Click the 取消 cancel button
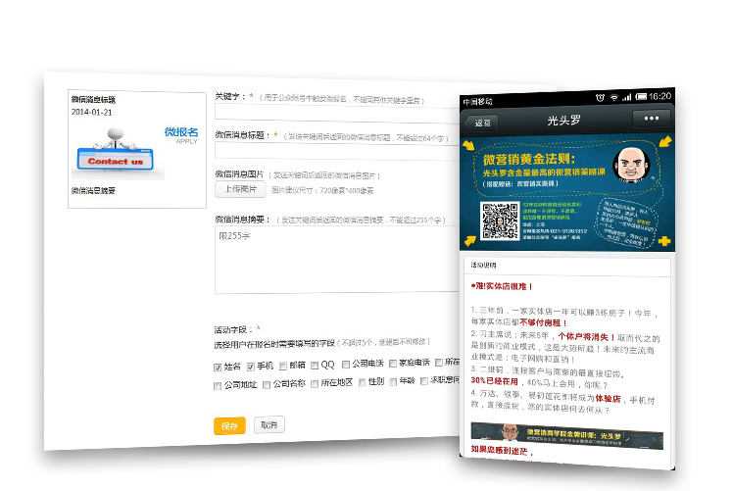This screenshot has width=733, height=491. (269, 425)
